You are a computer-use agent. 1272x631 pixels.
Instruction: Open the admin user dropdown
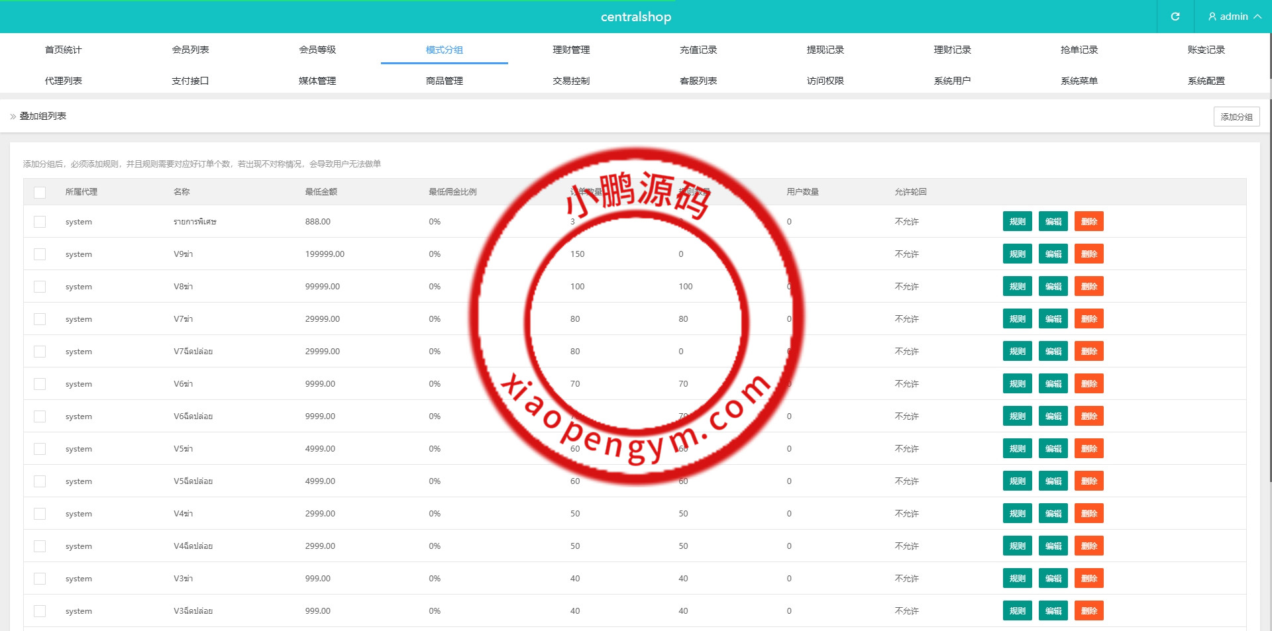pyautogui.click(x=1234, y=17)
